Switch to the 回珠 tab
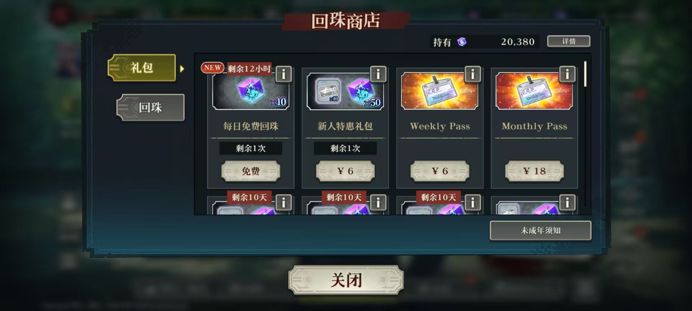Viewport: 692px width, 311px height. (x=151, y=107)
